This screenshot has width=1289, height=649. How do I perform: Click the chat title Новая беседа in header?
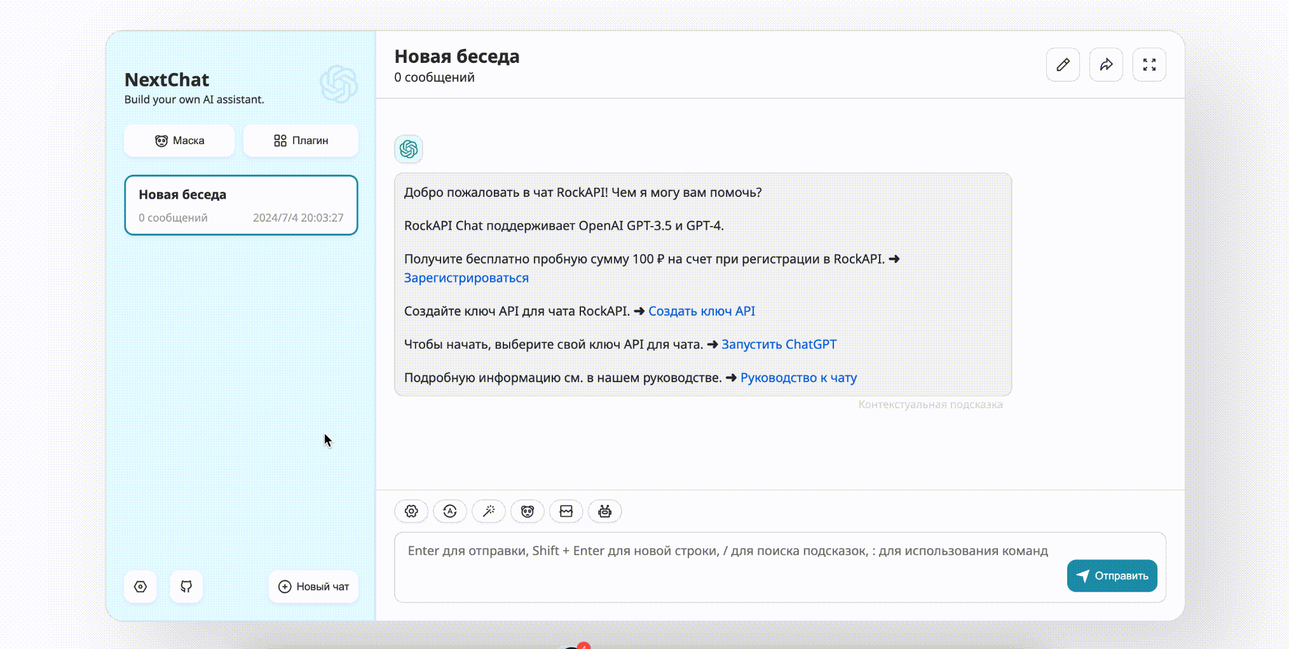tap(457, 57)
